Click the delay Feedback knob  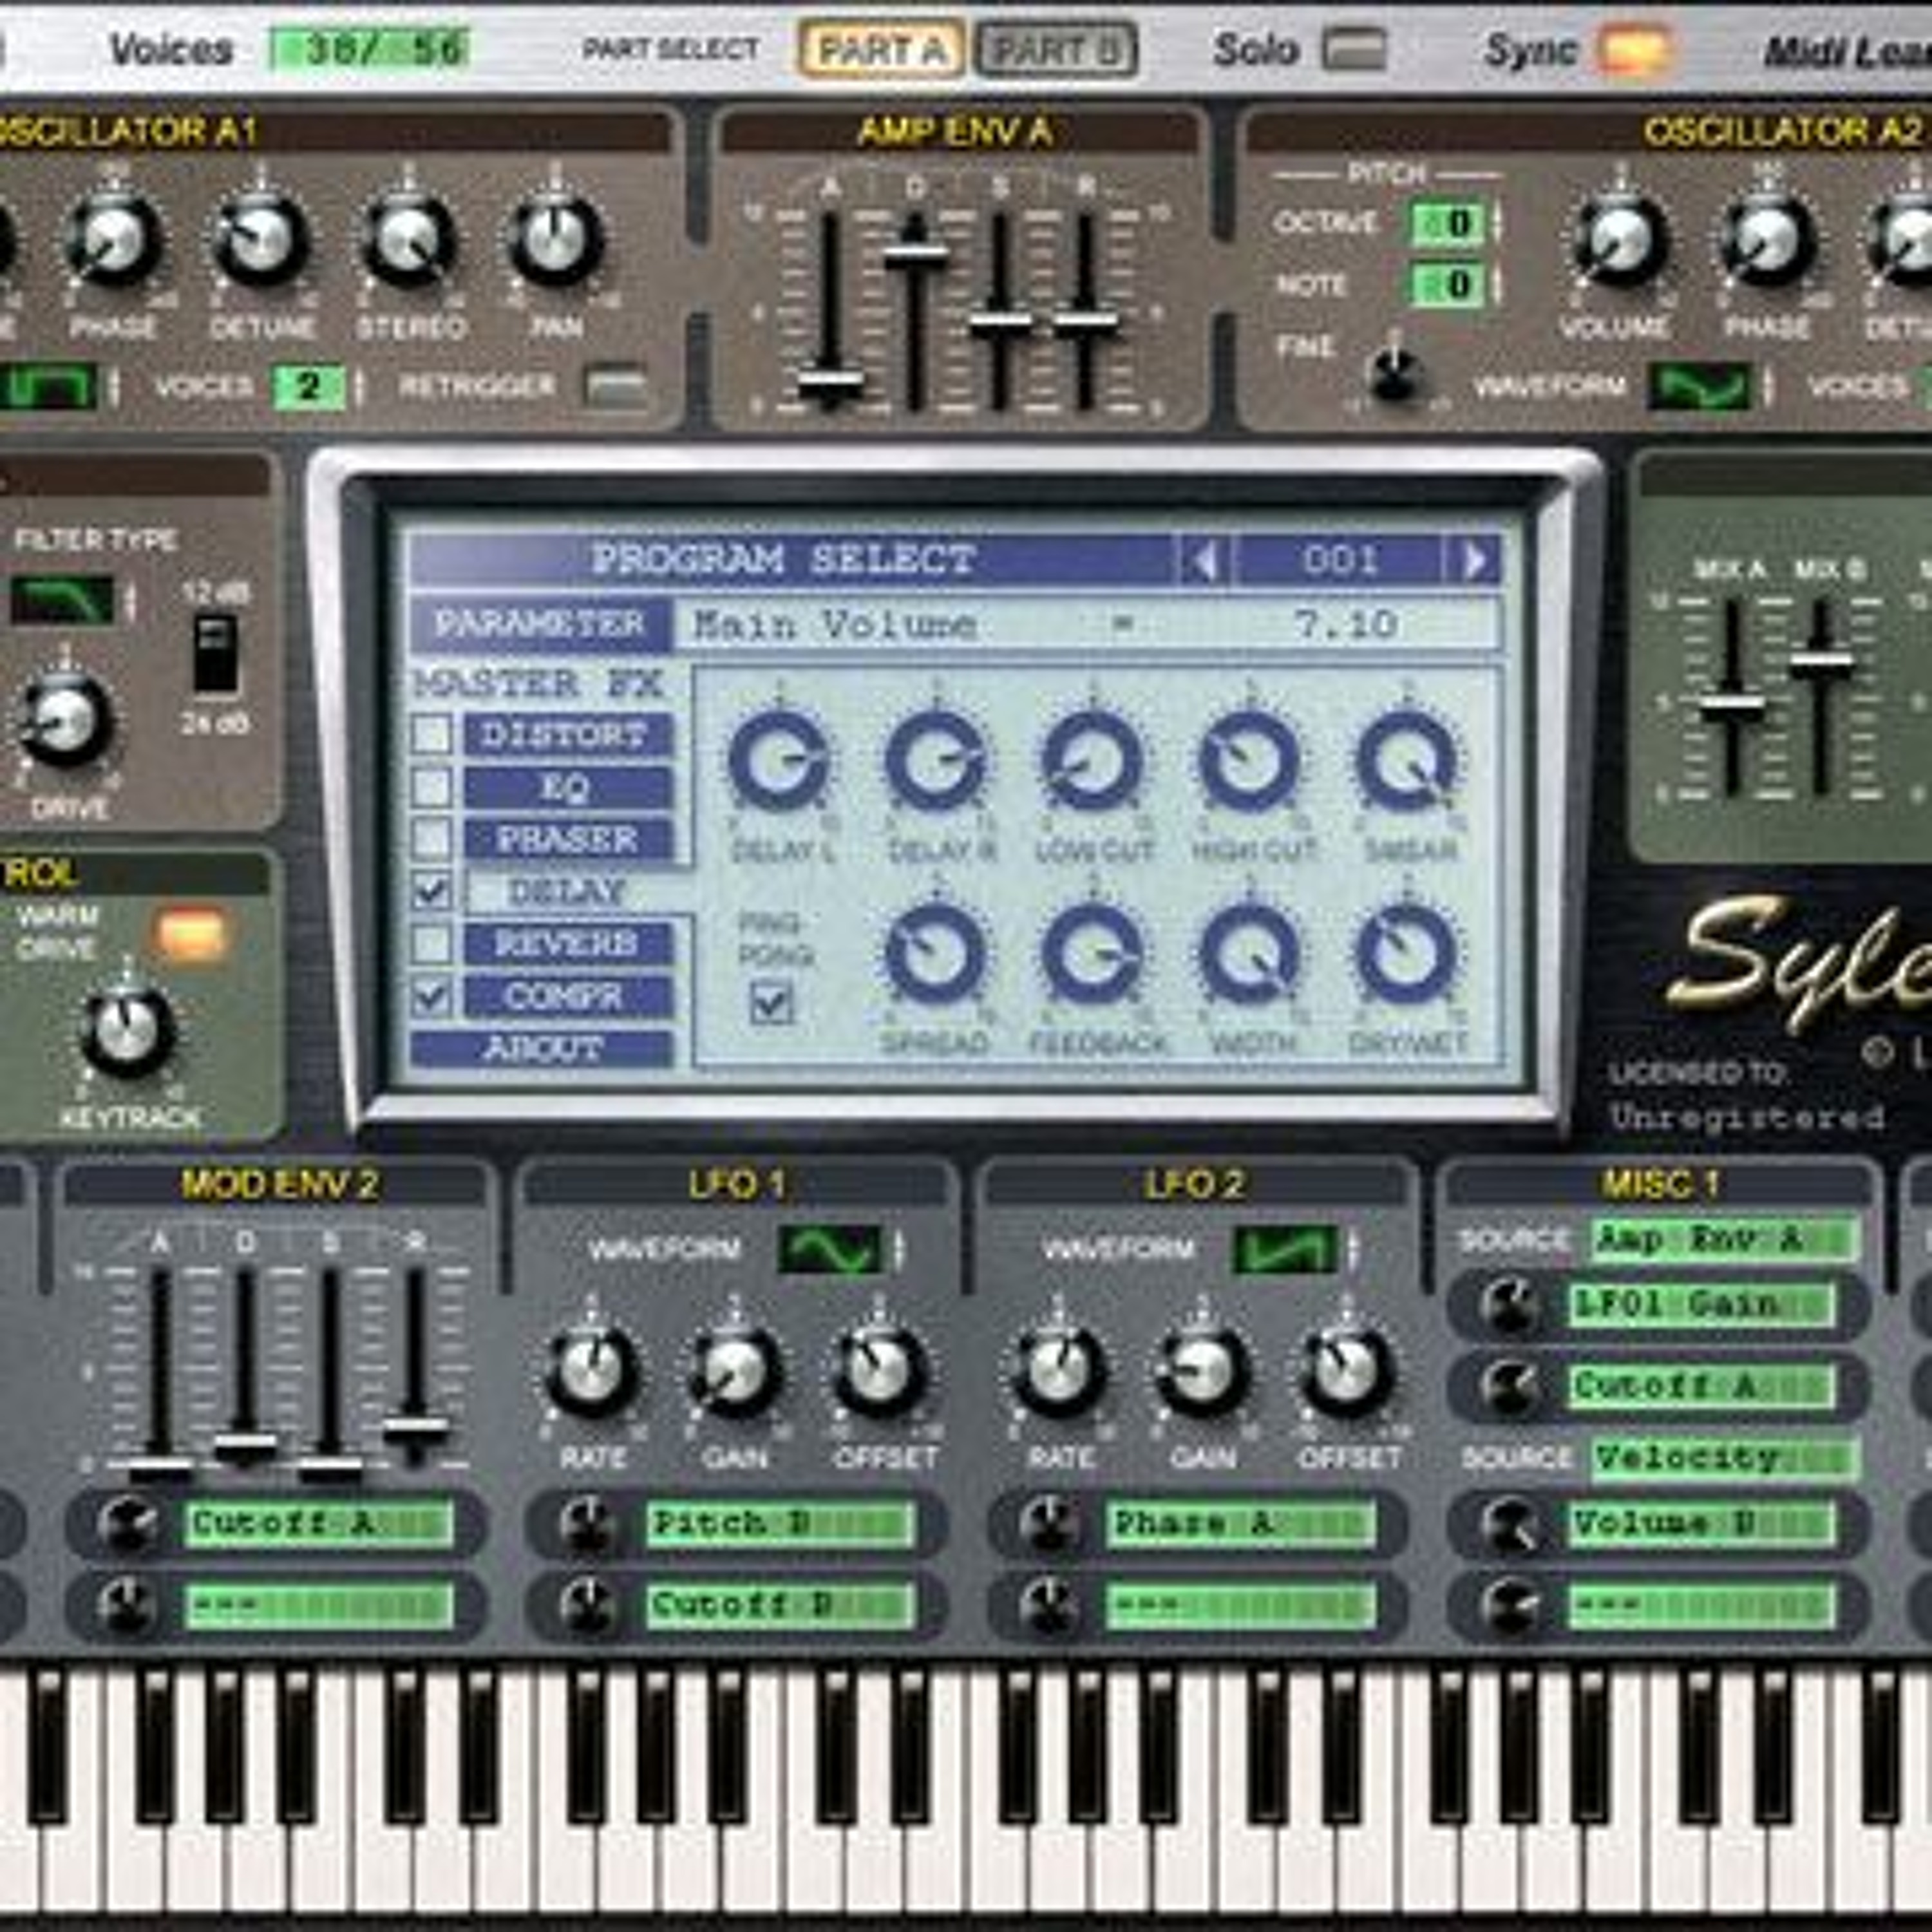pos(1092,954)
